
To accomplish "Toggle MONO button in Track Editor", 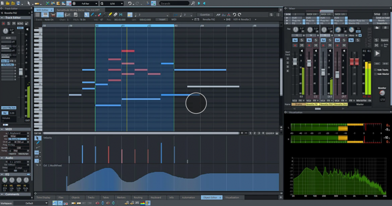I will tap(20, 24).
